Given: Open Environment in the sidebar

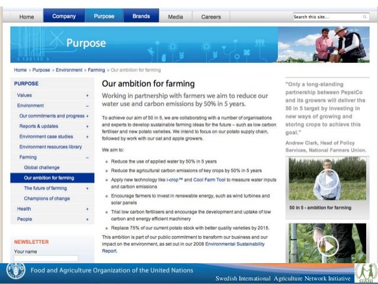Looking at the screenshot, I should pyautogui.click(x=30, y=106).
